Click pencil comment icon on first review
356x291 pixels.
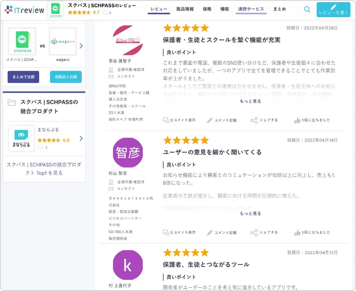(x=209, y=120)
